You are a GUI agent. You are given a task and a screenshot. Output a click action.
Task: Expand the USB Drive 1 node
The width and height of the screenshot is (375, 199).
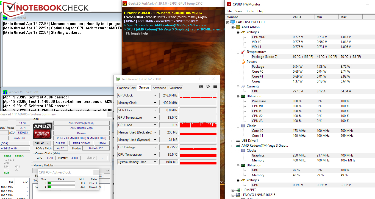click(233, 141)
